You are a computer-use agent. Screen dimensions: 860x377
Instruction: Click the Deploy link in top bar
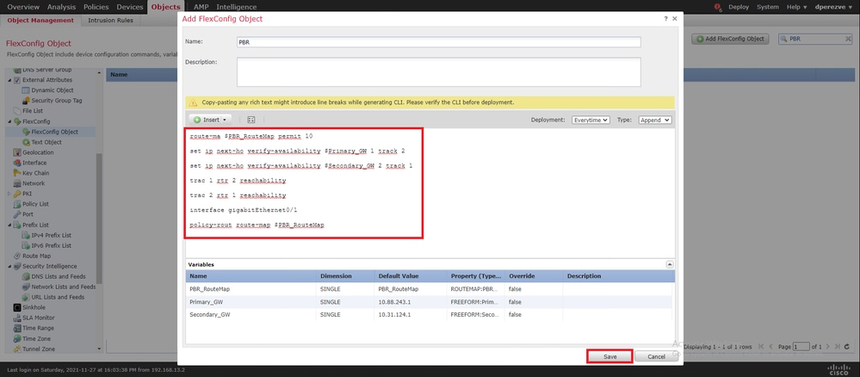pyautogui.click(x=739, y=7)
